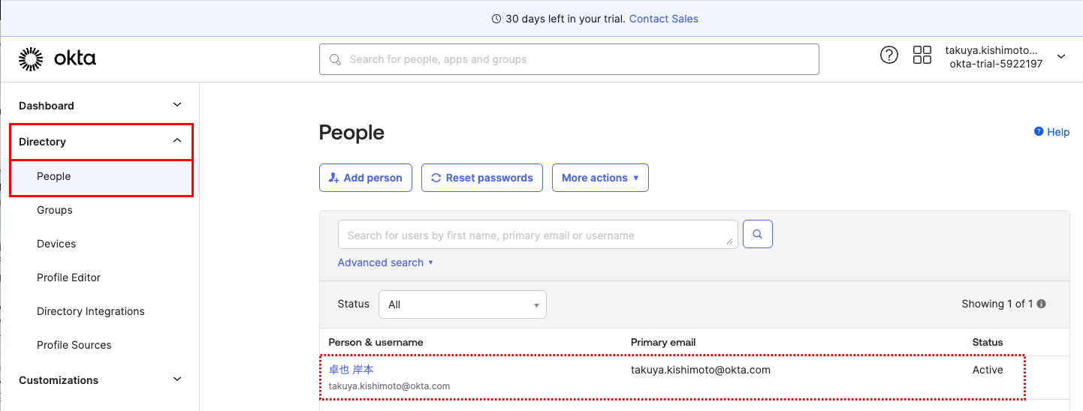This screenshot has width=1083, height=411.
Task: Select Groups in the sidebar
Action: pos(55,210)
